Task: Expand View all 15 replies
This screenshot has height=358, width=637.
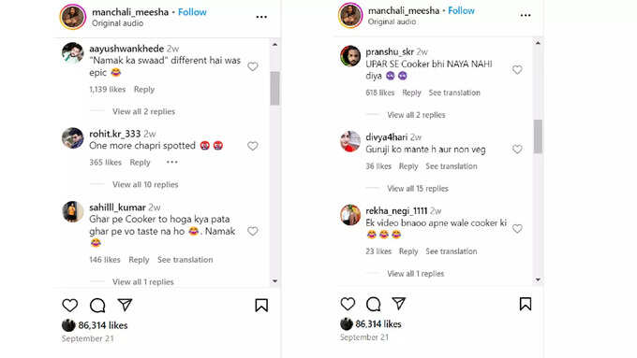Action: coord(418,189)
